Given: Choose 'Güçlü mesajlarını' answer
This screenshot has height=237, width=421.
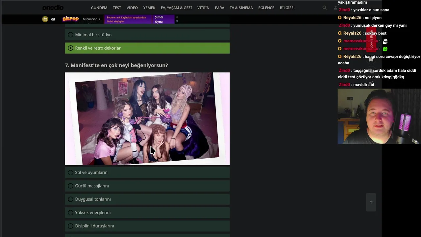Looking at the screenshot, I should tap(147, 186).
